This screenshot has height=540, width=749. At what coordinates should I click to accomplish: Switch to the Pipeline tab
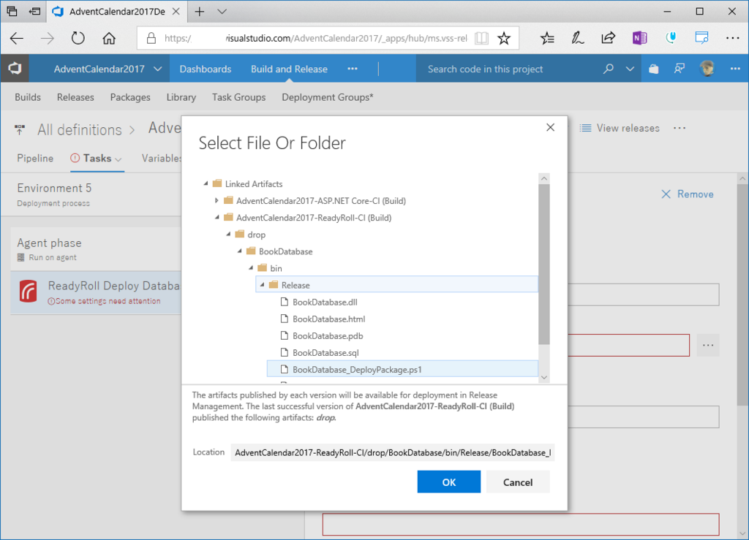point(35,159)
